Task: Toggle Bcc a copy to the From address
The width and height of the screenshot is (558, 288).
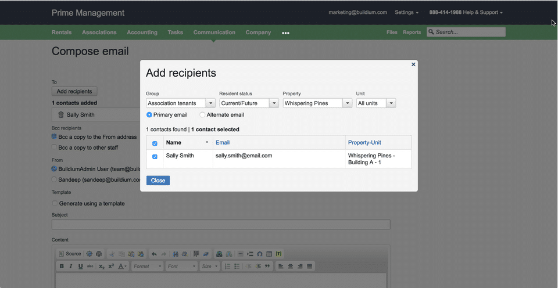Action: coord(54,136)
